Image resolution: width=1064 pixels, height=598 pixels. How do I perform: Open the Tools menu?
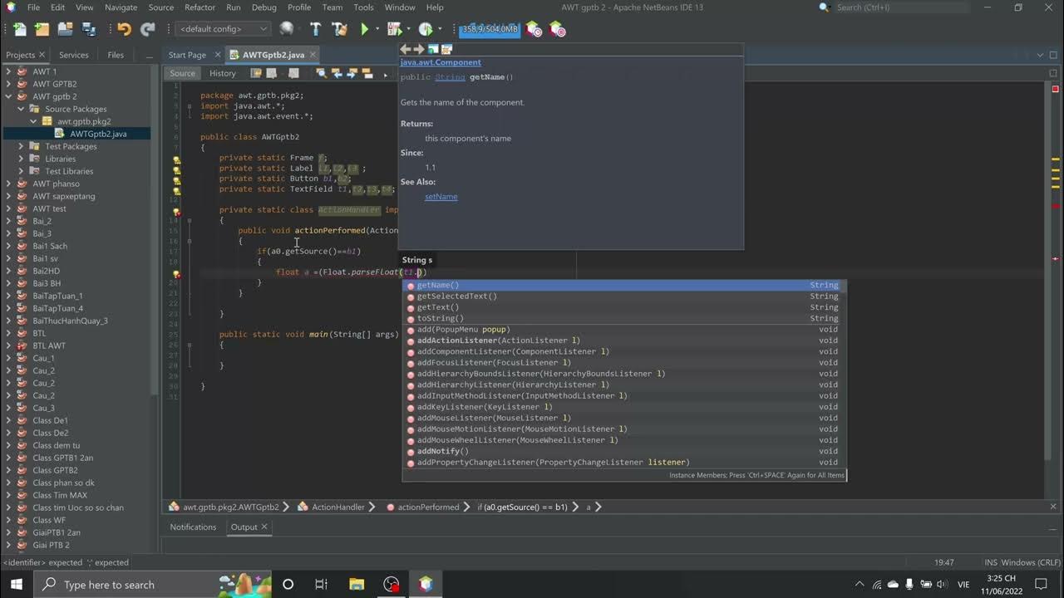click(363, 7)
